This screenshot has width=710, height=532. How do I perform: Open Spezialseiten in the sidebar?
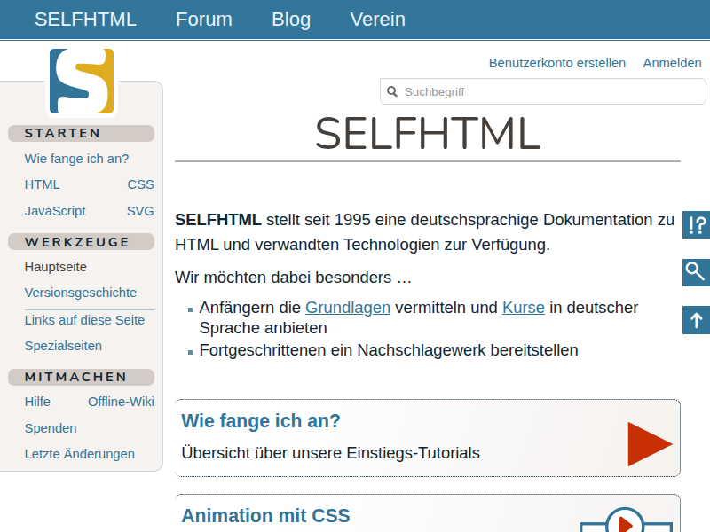pyautogui.click(x=63, y=346)
